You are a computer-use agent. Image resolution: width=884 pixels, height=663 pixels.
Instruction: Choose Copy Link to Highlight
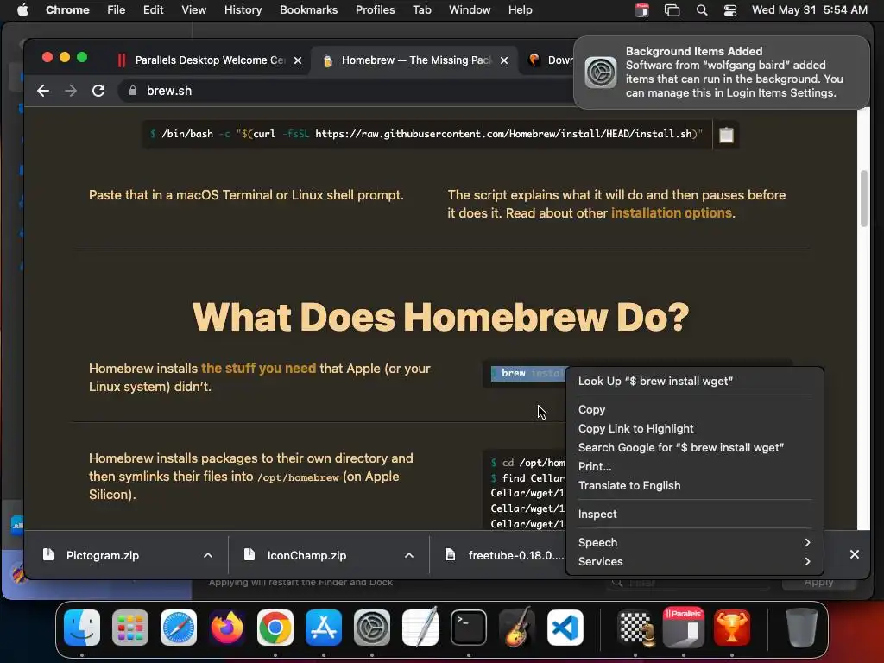(695, 428)
